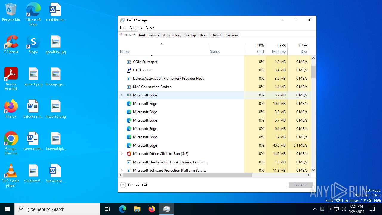
Task: Select the KMS Connection Broker name
Action: tap(152, 87)
